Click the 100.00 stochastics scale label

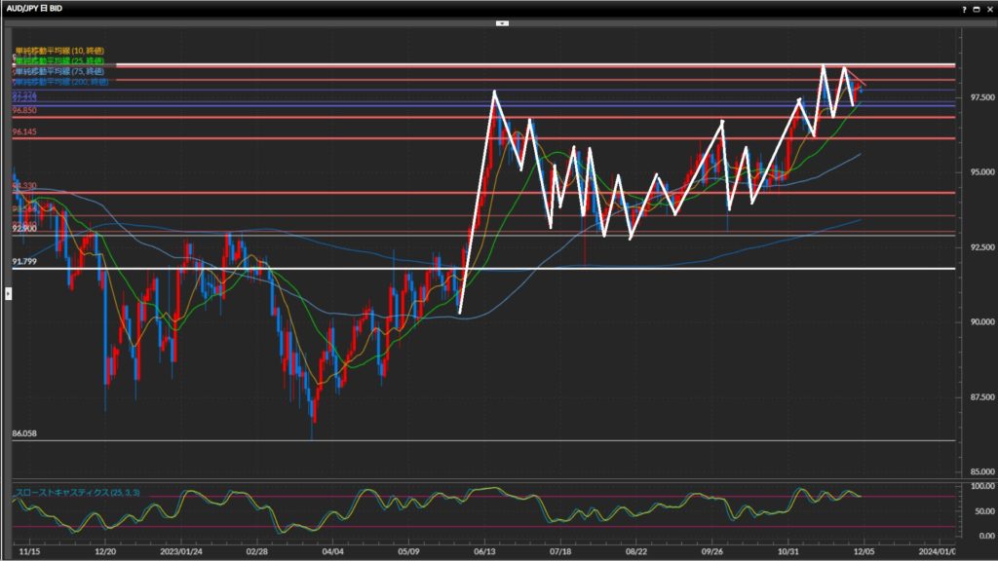click(x=977, y=485)
